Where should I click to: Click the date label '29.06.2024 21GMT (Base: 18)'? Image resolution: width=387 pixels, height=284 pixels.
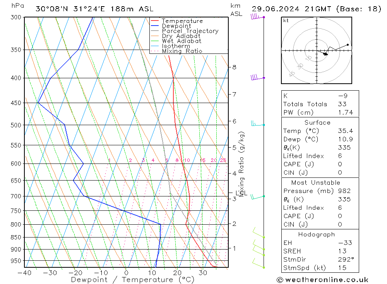[x=317, y=9]
